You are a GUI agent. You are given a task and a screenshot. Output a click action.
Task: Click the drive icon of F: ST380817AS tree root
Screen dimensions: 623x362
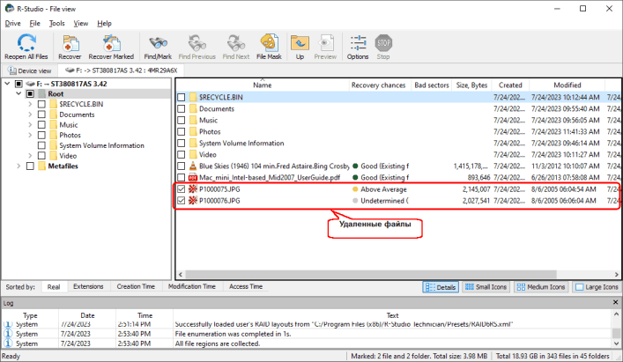point(30,84)
